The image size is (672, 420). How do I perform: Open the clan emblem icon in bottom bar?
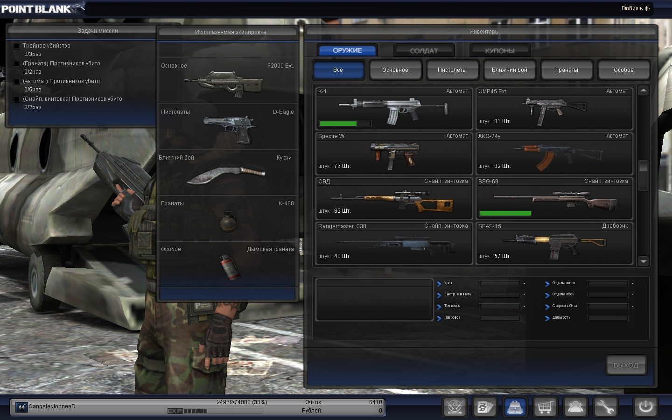[x=455, y=407]
